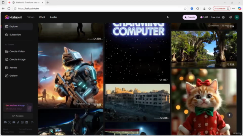Open the green user avatar menu

237,17
